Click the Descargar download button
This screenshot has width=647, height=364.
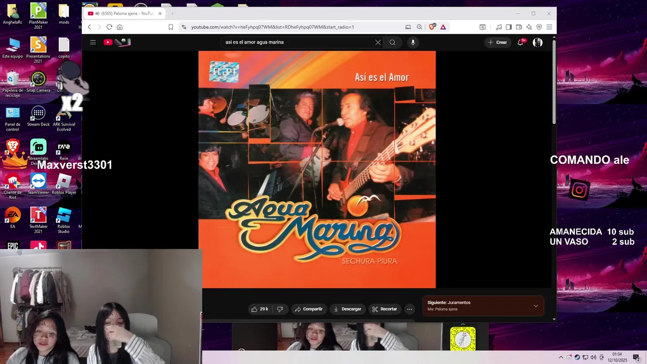(348, 309)
